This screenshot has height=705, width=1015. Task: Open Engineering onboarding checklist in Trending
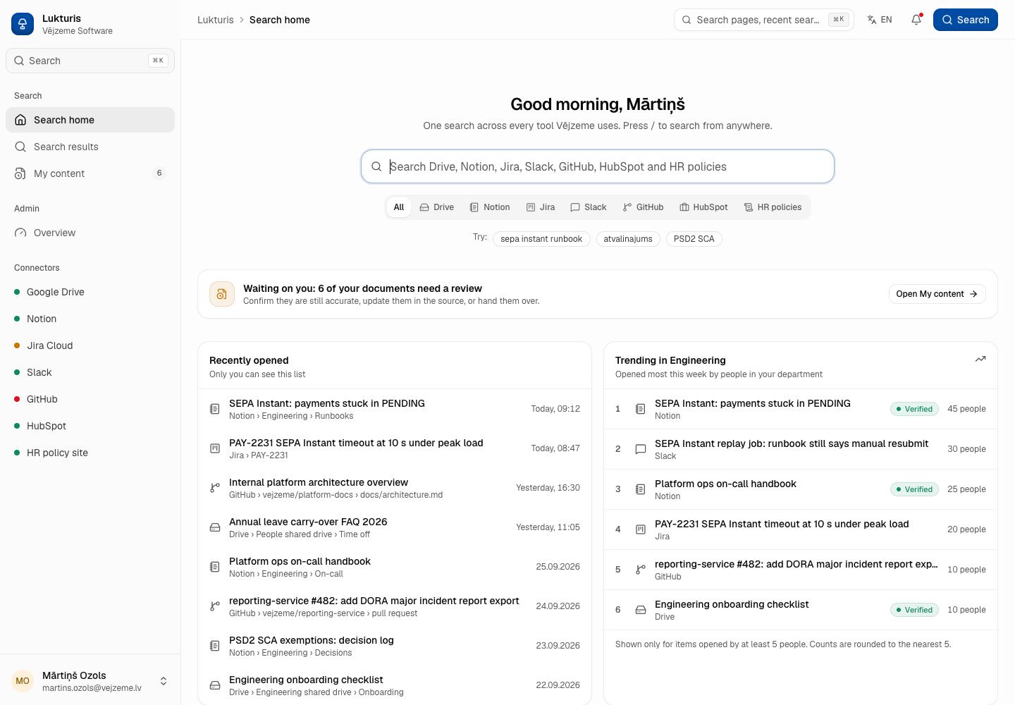(x=801, y=610)
